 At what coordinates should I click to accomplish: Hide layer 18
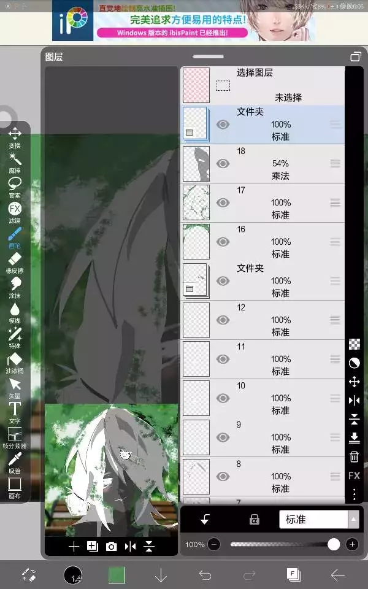(223, 163)
